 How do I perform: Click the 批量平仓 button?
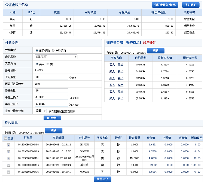(102, 179)
